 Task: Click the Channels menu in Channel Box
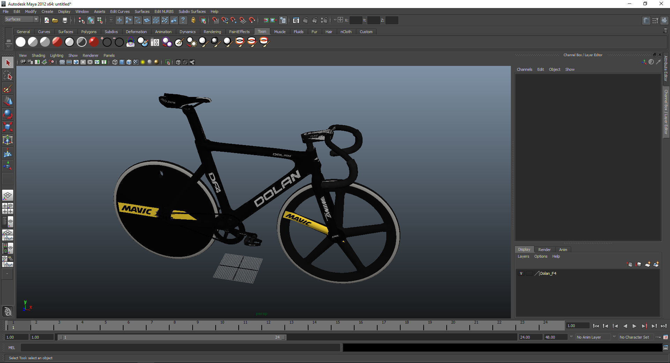(x=524, y=69)
